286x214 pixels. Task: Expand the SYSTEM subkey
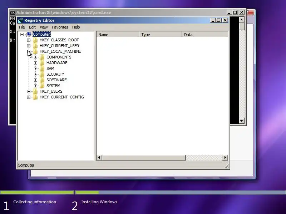point(35,86)
